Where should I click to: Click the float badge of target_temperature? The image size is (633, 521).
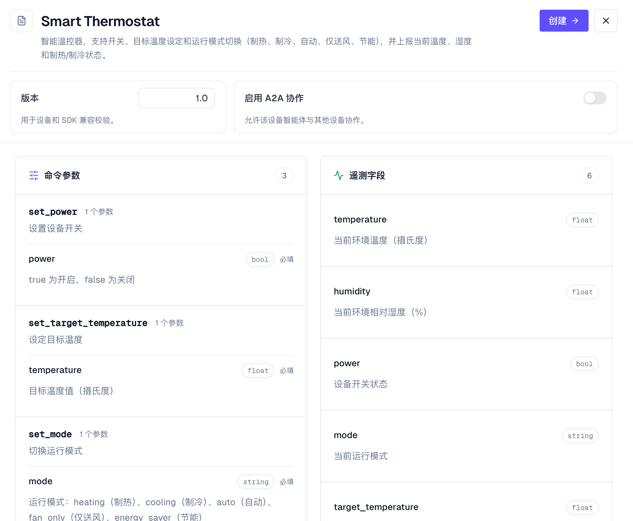tap(582, 507)
